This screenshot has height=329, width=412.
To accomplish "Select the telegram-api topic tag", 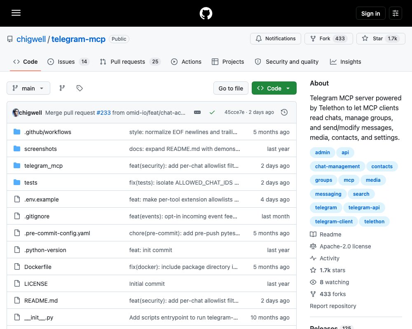I will (x=364, y=208).
